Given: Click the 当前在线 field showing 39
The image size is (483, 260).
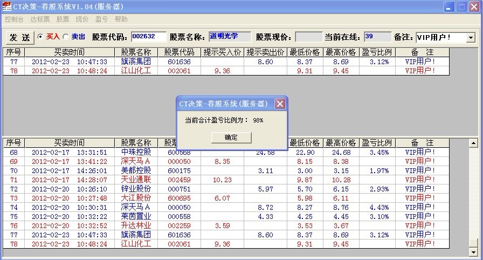Looking at the screenshot, I should pos(378,36).
